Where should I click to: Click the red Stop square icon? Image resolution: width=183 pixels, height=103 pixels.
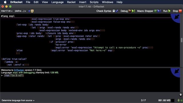point(180,11)
